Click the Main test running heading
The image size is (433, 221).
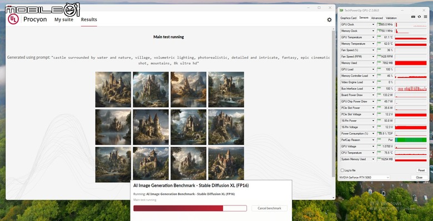click(168, 37)
